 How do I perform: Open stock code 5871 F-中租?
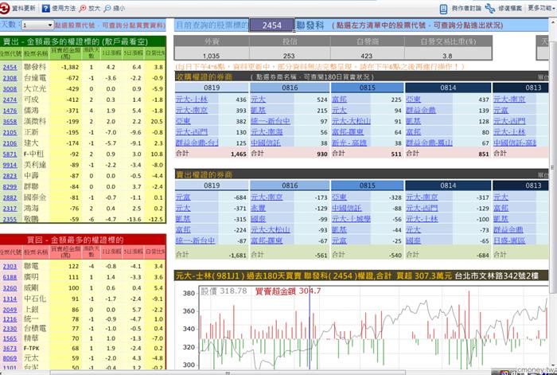tap(10, 154)
